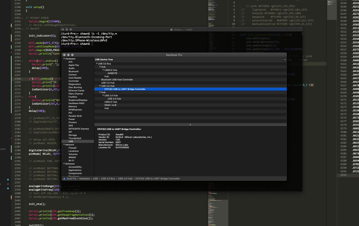The height and width of the screenshot is (226, 359).
Task: Select Controller in the Hardware list
Action: pos(74,81)
